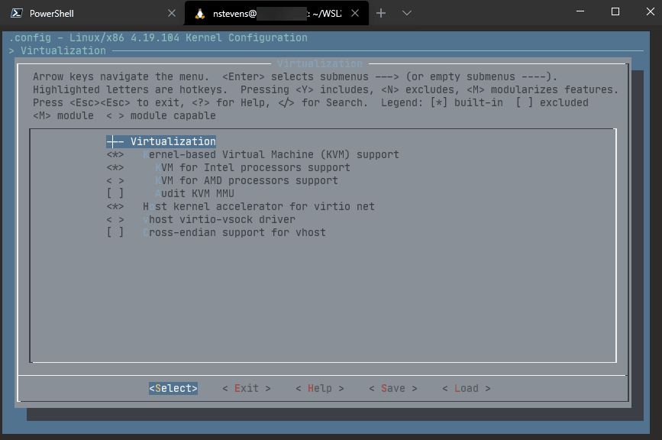Click 'Cross-endian support for vhost' label
Image resolution: width=662 pixels, height=440 pixels.
(234, 233)
